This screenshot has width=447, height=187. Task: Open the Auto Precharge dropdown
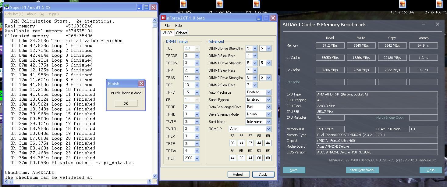pyautogui.click(x=268, y=92)
